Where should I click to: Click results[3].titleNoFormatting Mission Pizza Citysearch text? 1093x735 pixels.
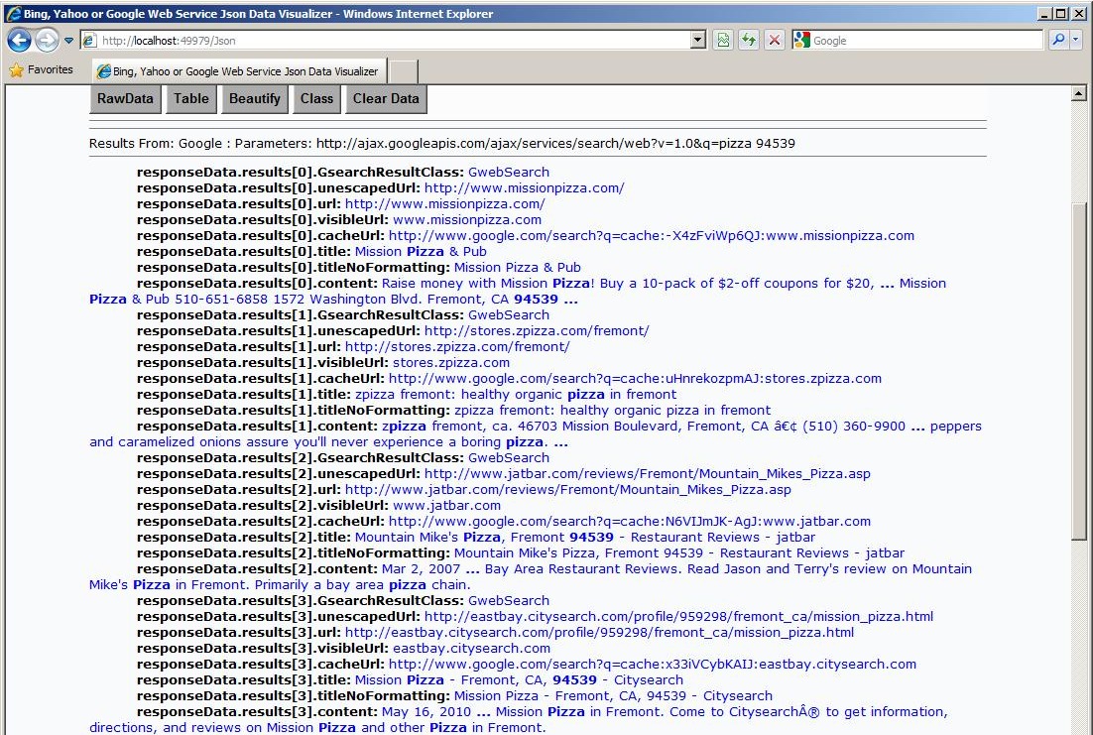pyautogui.click(x=613, y=696)
